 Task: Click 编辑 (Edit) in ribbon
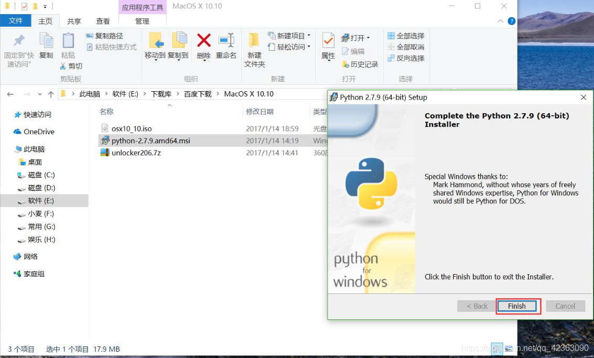pyautogui.click(x=353, y=51)
